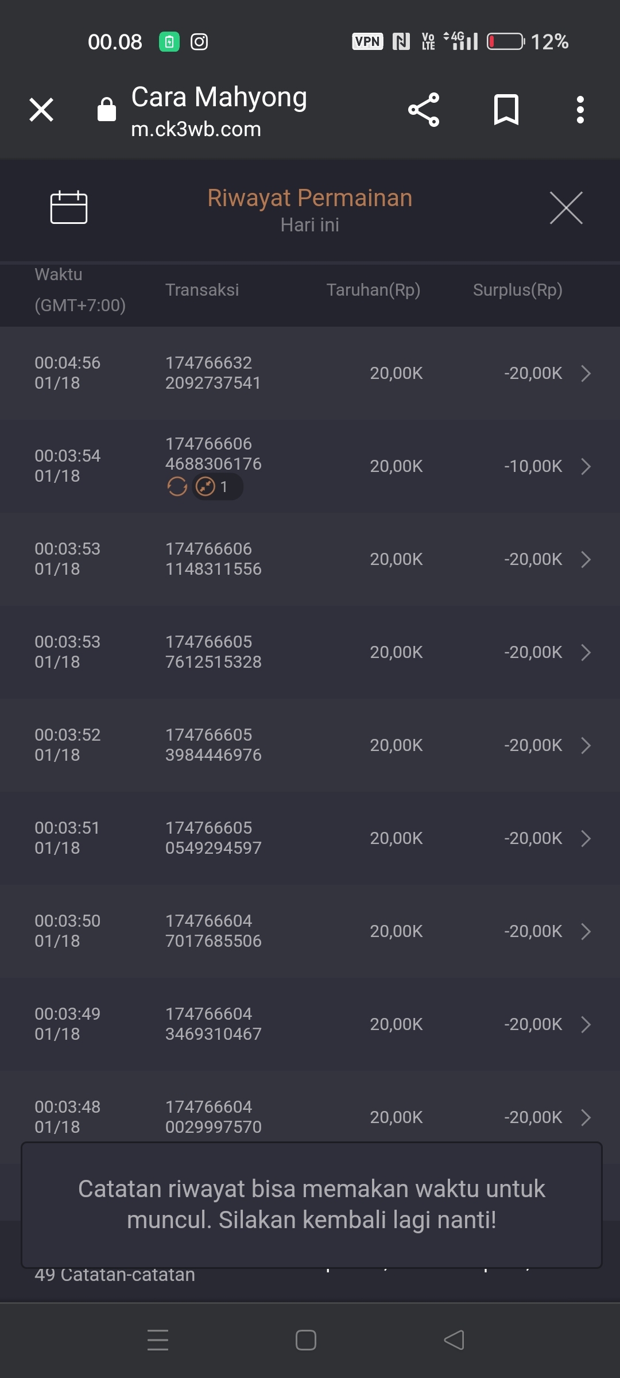Open details chevron for 00:03:52 record
The image size is (620, 1378).
[586, 745]
